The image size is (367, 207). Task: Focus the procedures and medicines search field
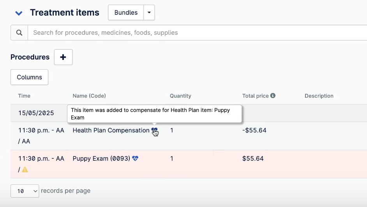[x=195, y=33]
